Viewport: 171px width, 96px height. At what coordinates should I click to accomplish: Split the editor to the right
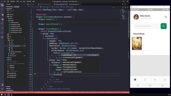click(125, 4)
